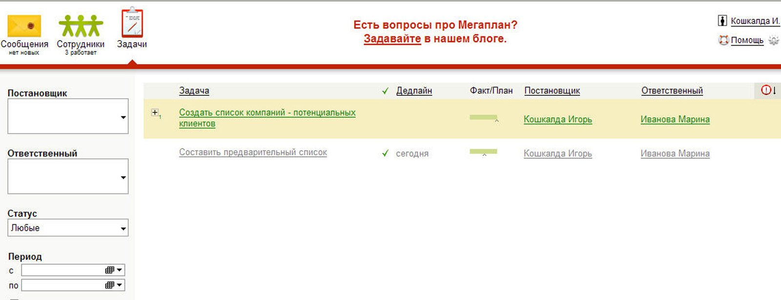Screen dimensions: 781x300
Task: Sort the table by the Дедлайн column
Action: tap(414, 91)
